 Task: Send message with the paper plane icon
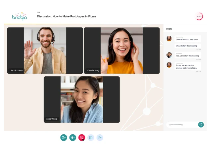(201, 125)
